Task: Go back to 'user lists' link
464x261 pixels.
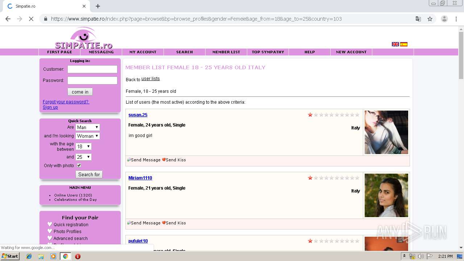Action: pos(150,79)
